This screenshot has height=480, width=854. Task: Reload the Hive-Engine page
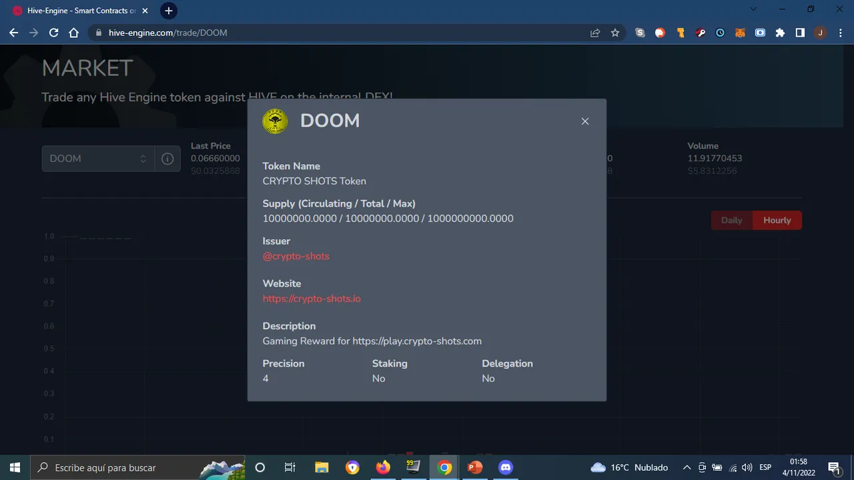click(x=54, y=33)
